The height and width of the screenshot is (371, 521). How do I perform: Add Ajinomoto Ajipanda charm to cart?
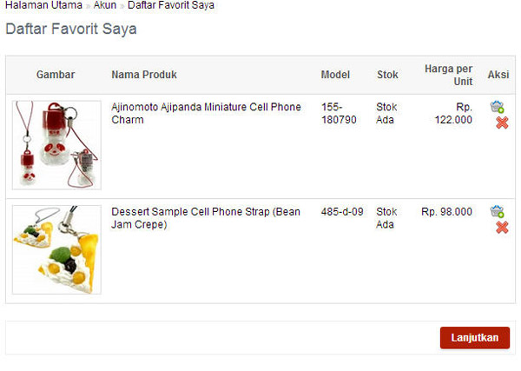[497, 107]
